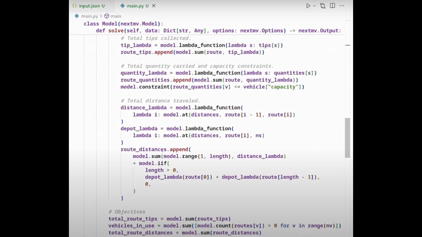Click 'route_distances.append(' line
The height and width of the screenshot is (237, 422).
tap(156, 149)
